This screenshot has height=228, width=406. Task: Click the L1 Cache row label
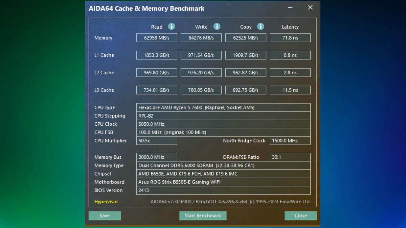click(104, 55)
